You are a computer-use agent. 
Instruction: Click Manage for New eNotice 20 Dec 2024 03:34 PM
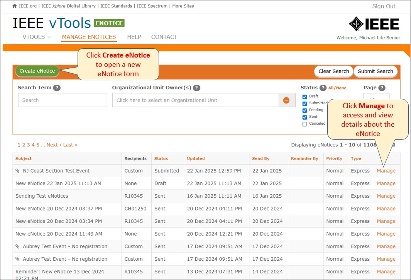tap(386, 221)
